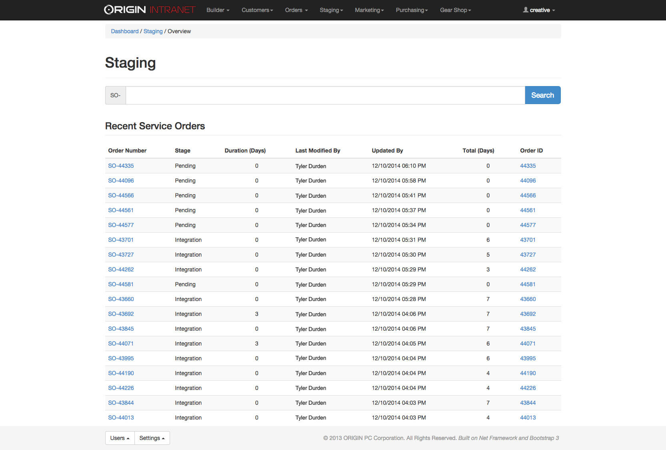This screenshot has width=666, height=450.
Task: Click Order ID link 44013
Action: click(x=528, y=418)
